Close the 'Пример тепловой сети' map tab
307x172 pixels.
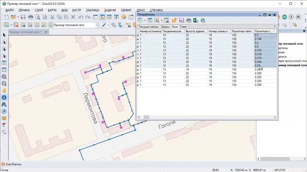tap(46, 32)
